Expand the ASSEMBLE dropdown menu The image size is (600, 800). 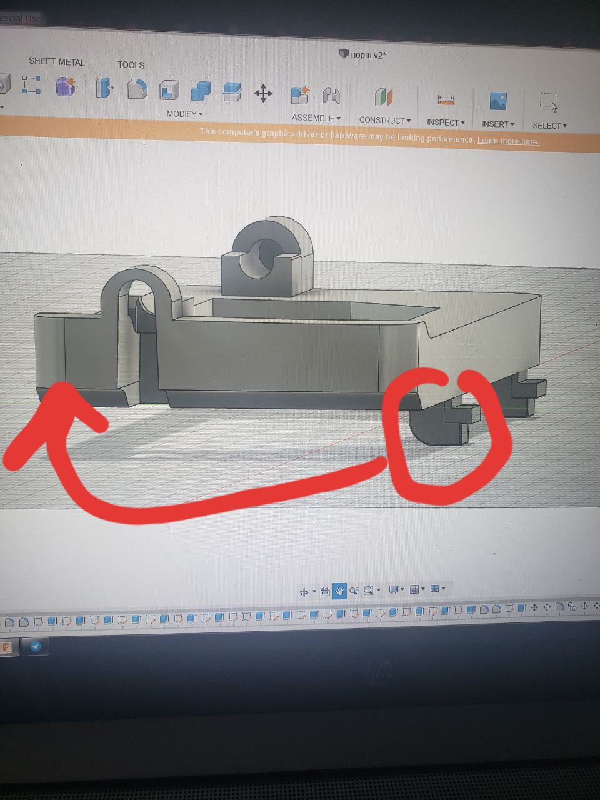[316, 117]
